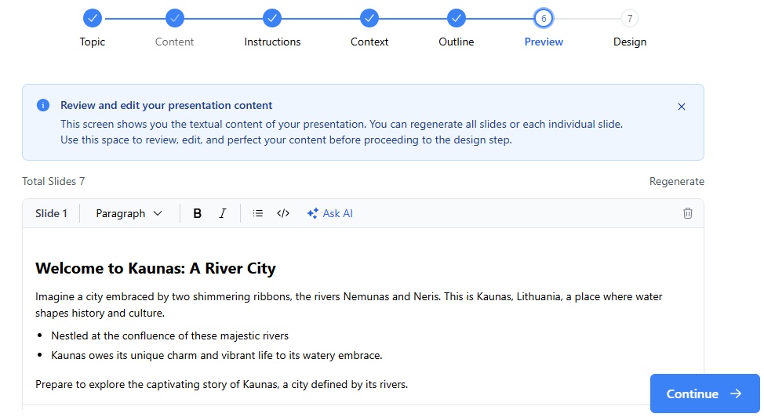The image size is (764, 417).
Task: Click the bullet about confluence of rivers
Action: tap(169, 335)
